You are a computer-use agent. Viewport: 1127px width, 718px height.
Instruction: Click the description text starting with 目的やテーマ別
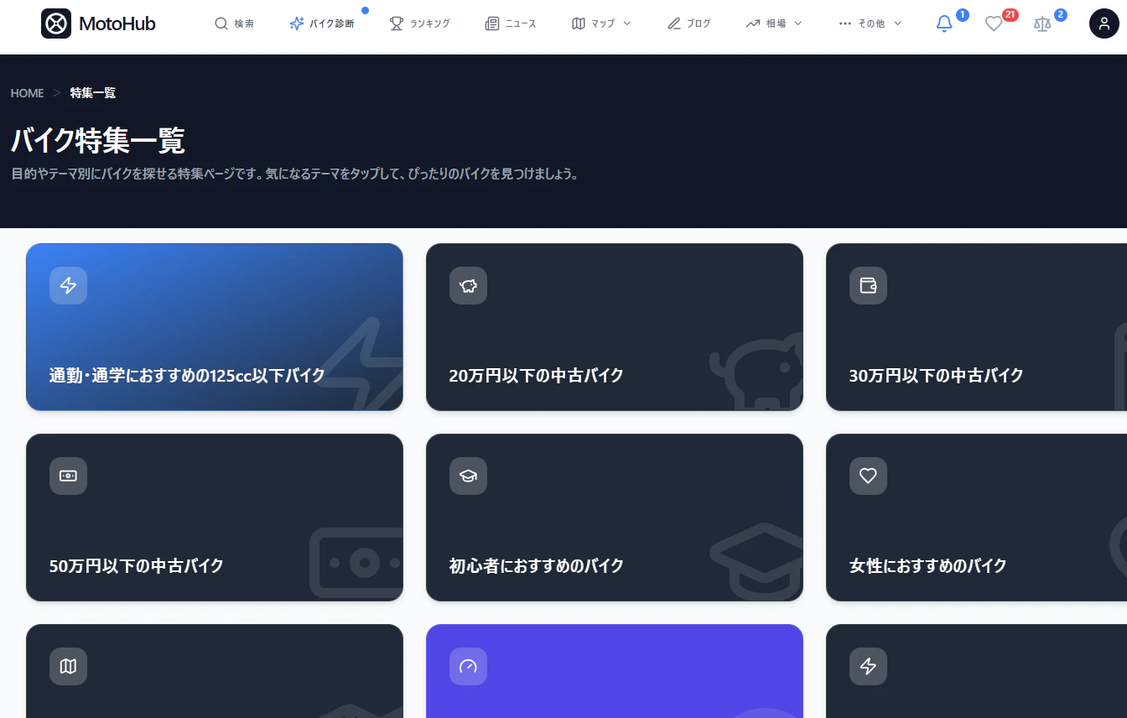click(294, 174)
